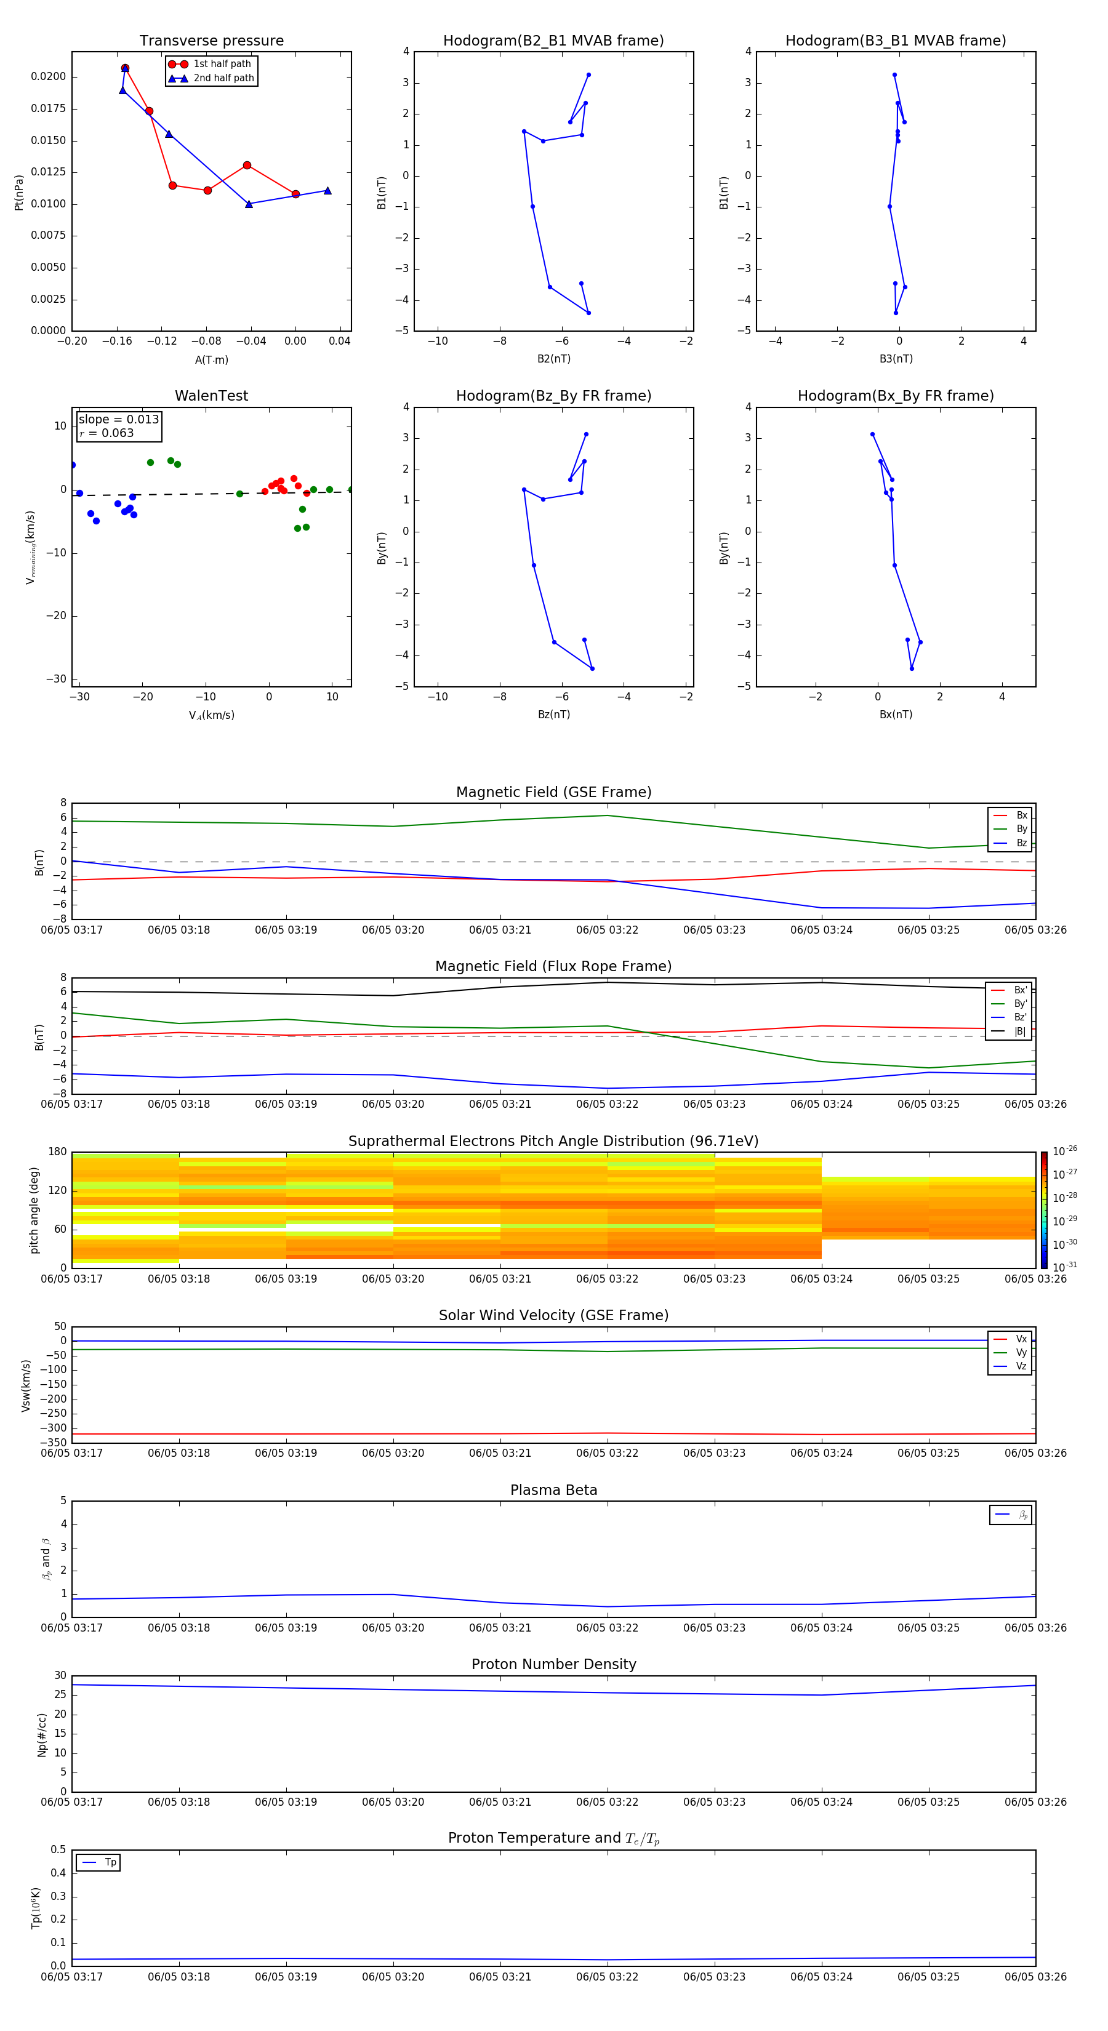Select the "slope = 0.013" annotation
This screenshot has height=2031, width=1108.
118,420
